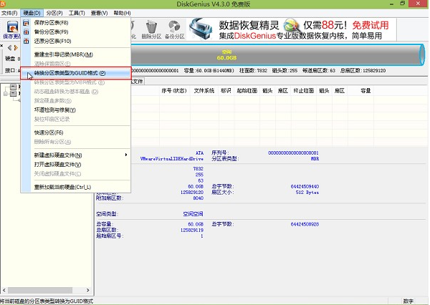The image size is (430, 305).
Task: Select 重建主引导记录(MBR)(M)
Action: pos(76,54)
